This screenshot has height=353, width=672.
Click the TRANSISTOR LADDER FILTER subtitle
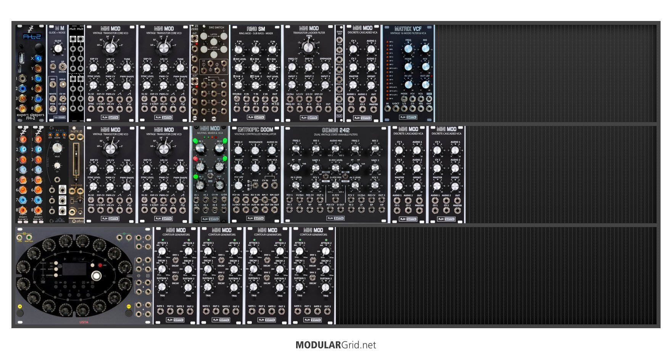pos(309,33)
